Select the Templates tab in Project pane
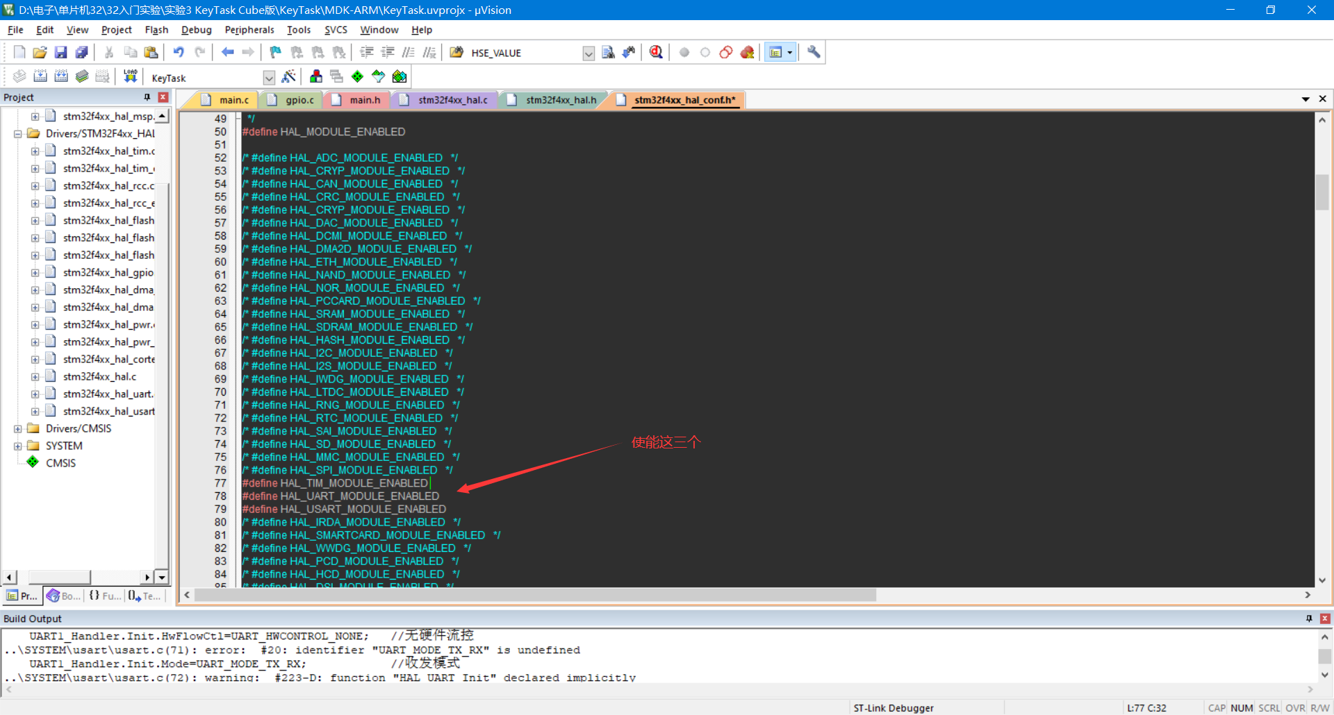The height and width of the screenshot is (715, 1334). pyautogui.click(x=145, y=596)
